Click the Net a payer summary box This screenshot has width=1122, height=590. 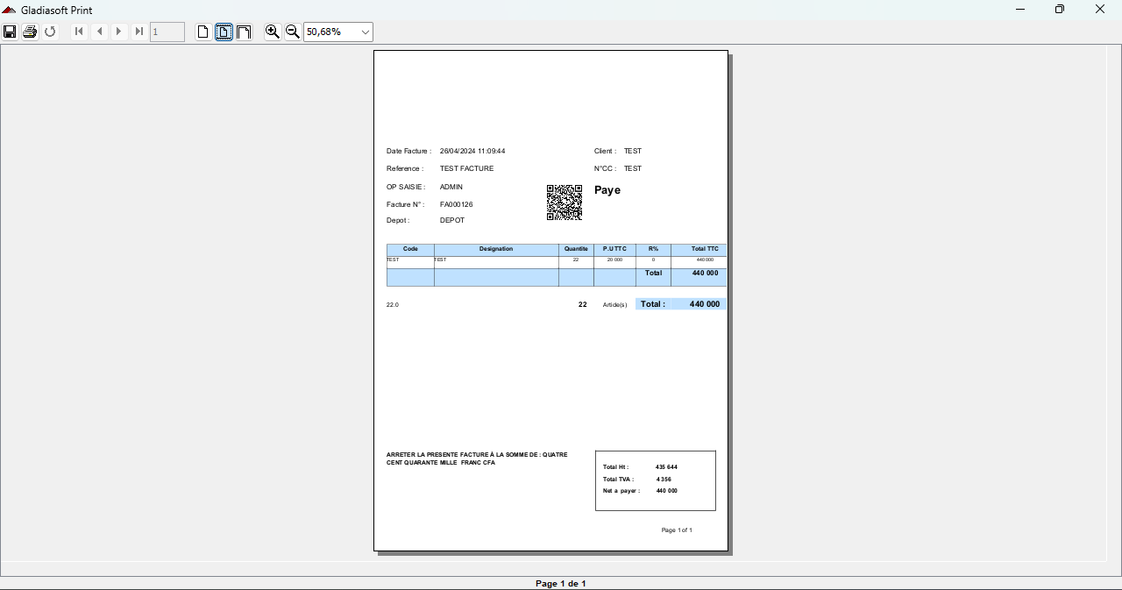(655, 480)
